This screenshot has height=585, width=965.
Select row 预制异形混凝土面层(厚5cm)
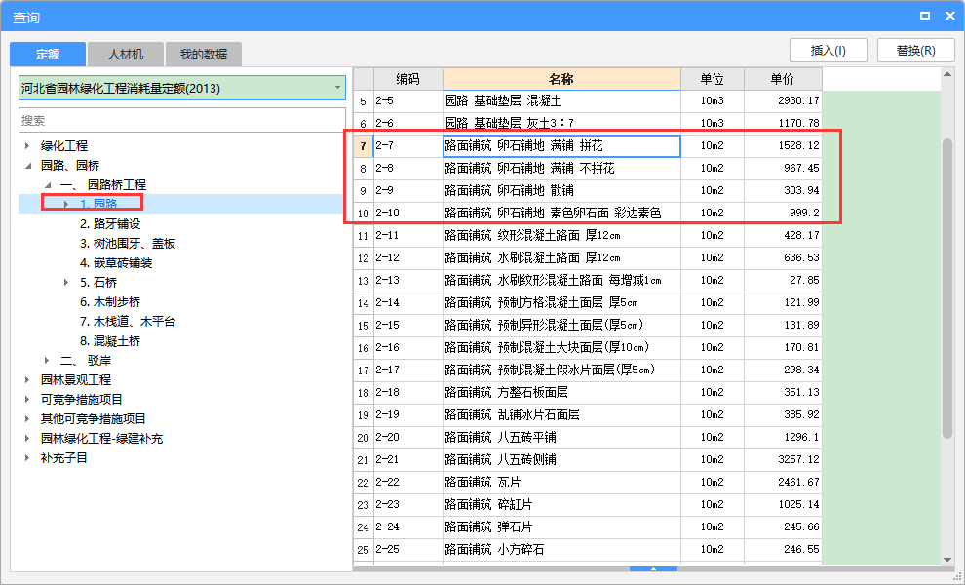tap(588, 325)
